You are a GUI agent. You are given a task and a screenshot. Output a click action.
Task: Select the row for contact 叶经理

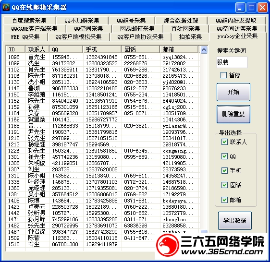click(x=103, y=182)
